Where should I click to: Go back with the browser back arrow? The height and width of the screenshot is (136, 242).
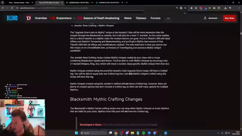click(3, 8)
